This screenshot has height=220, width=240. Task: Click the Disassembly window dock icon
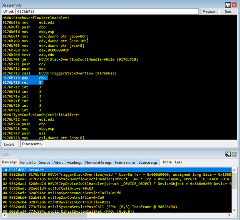(228, 5)
